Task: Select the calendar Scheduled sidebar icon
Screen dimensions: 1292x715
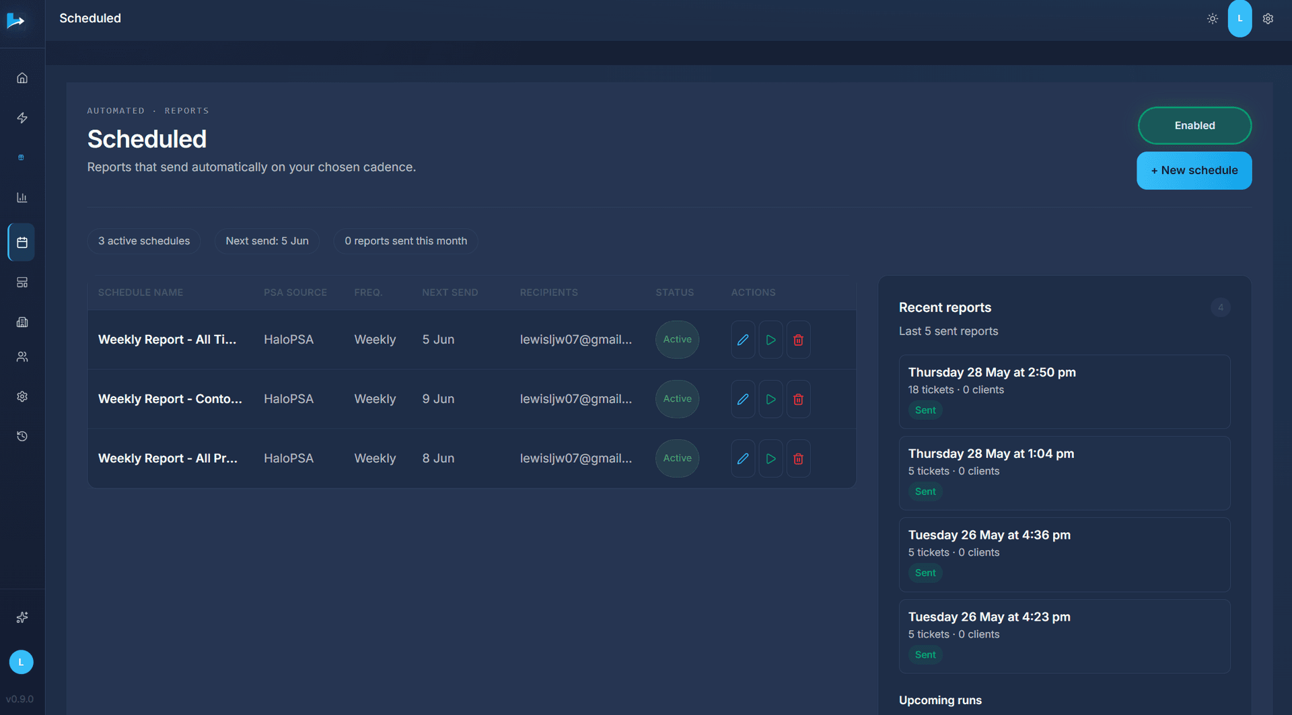Action: [x=22, y=242]
